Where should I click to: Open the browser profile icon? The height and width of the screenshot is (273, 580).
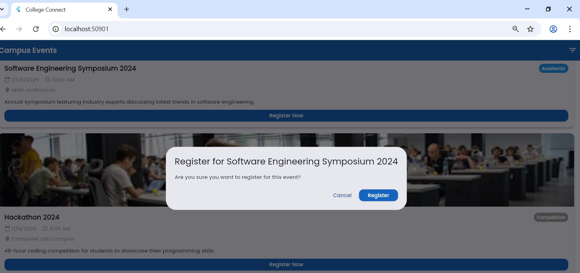[553, 29]
